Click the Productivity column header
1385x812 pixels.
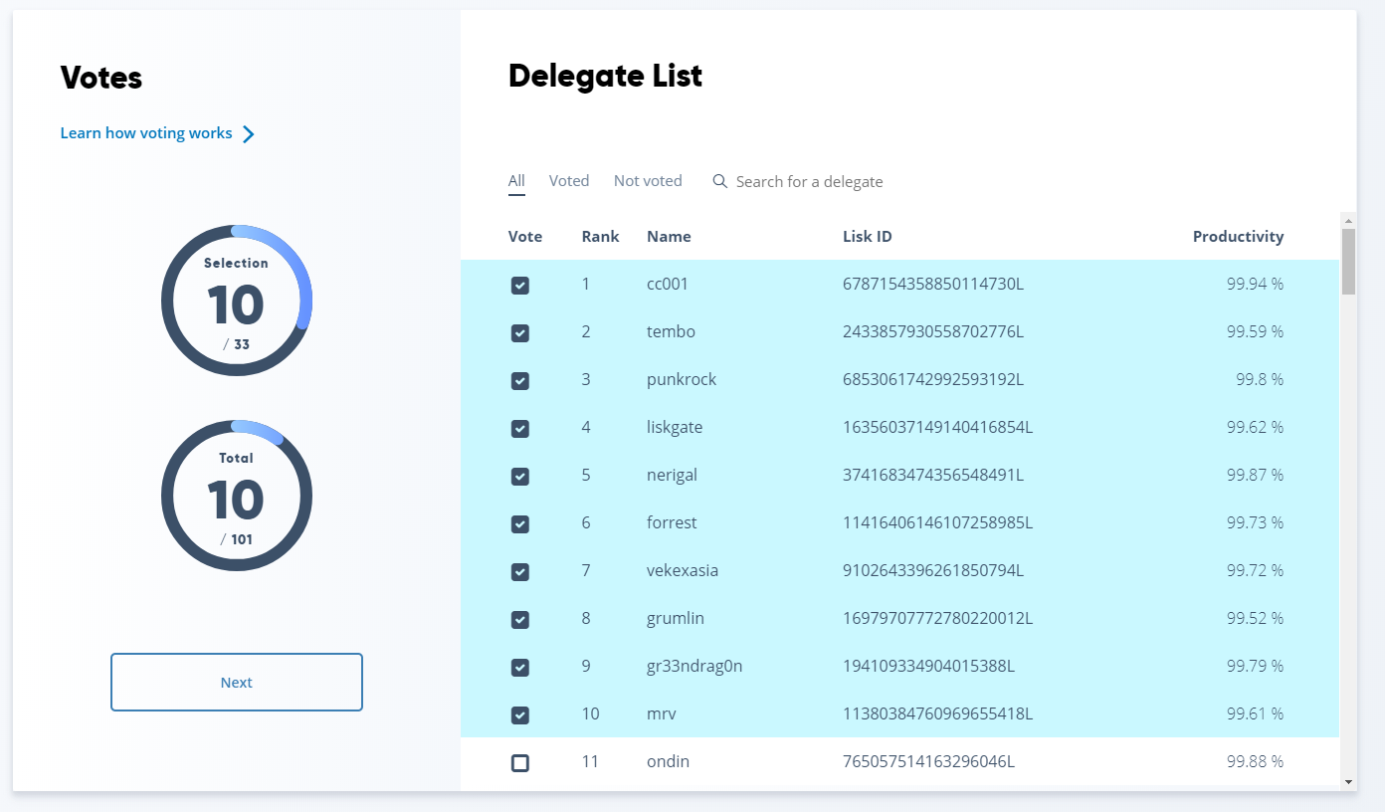click(x=1238, y=237)
